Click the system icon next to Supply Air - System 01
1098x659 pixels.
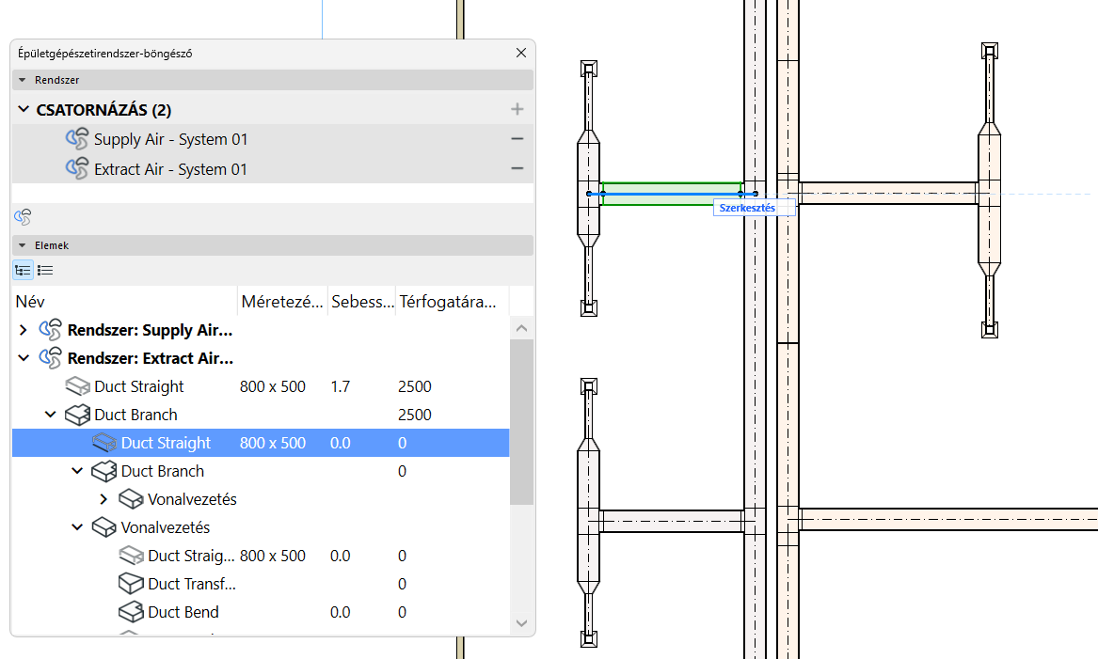(77, 138)
